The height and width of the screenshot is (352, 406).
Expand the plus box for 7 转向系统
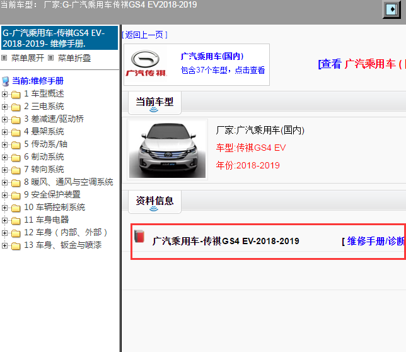tap(4, 170)
